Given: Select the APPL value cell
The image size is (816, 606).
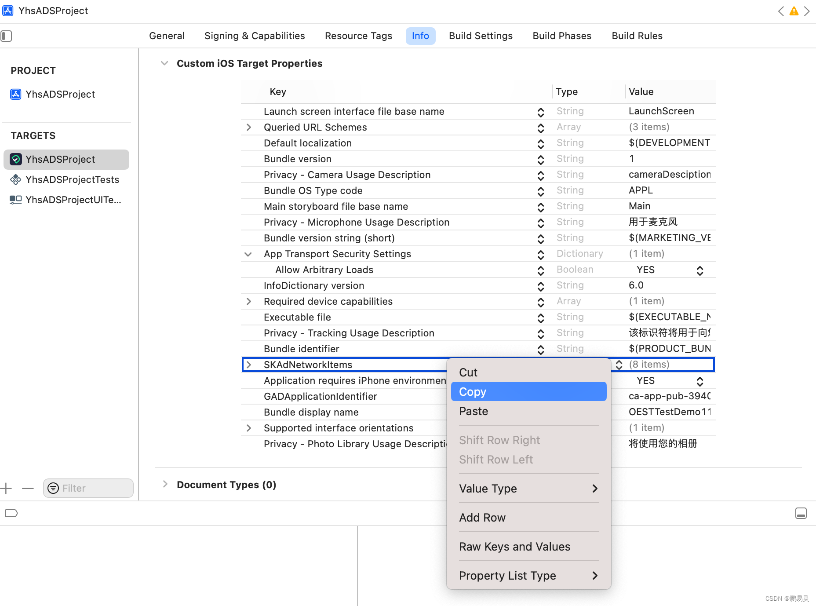Looking at the screenshot, I should point(641,190).
